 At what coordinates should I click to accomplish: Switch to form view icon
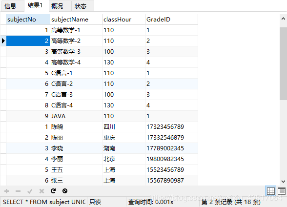click(x=282, y=191)
